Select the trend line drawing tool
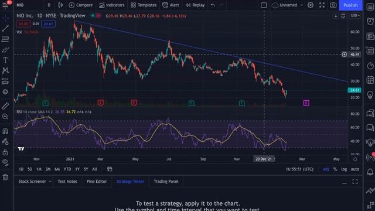This screenshot has height=211, width=375. (x=5, y=28)
